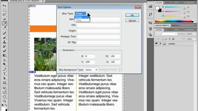The image size is (198, 111).
Task: Open the Brush Presets panel icon
Action: 150,23
